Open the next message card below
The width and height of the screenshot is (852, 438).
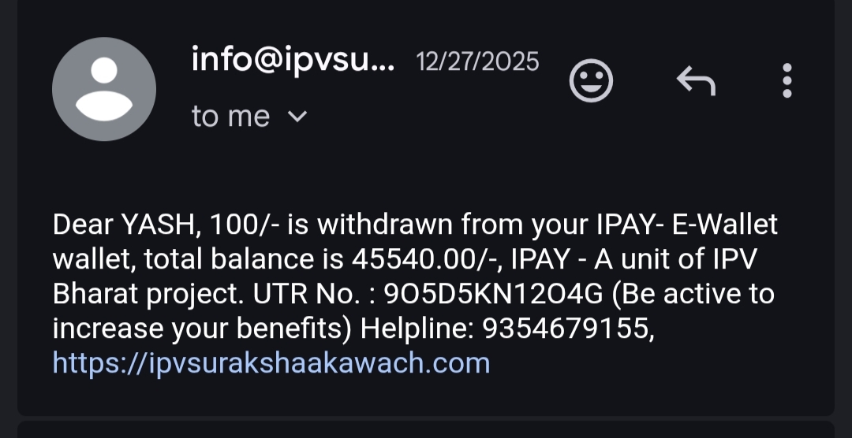coord(426,429)
